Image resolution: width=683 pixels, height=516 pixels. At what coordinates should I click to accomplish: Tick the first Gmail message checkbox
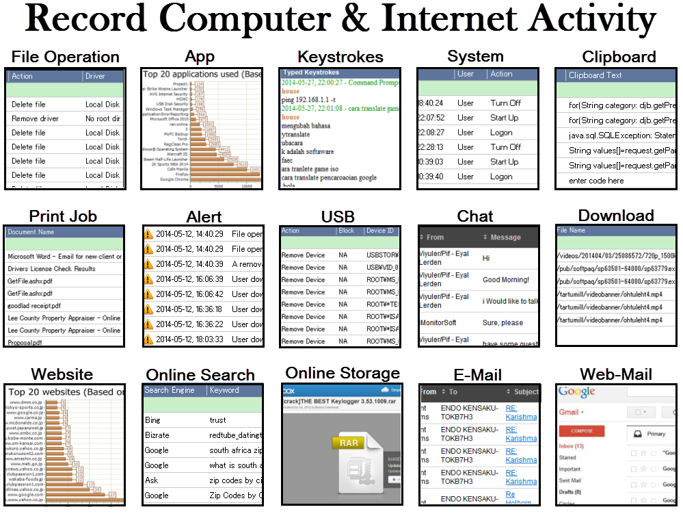tap(634, 452)
